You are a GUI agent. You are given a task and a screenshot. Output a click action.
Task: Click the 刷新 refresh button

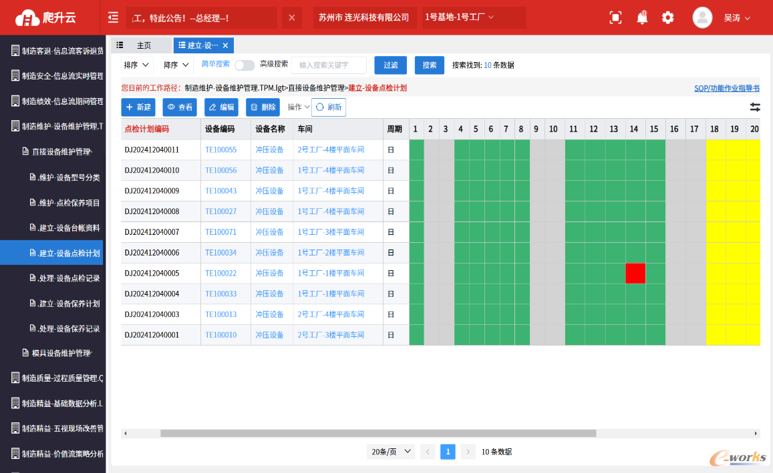click(329, 107)
